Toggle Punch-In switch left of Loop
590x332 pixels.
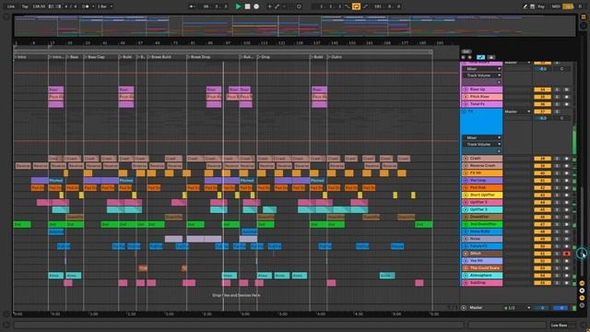pyautogui.click(x=348, y=6)
